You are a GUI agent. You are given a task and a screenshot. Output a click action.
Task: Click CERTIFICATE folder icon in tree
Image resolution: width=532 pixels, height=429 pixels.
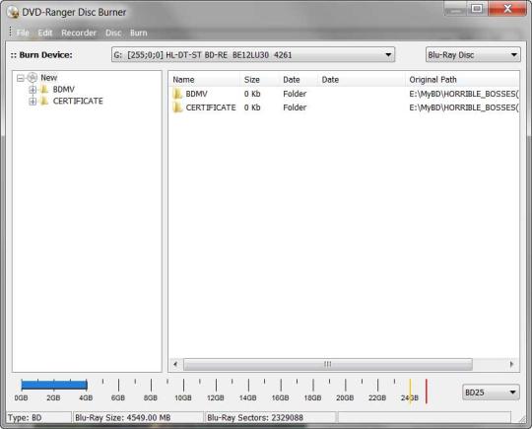44,101
